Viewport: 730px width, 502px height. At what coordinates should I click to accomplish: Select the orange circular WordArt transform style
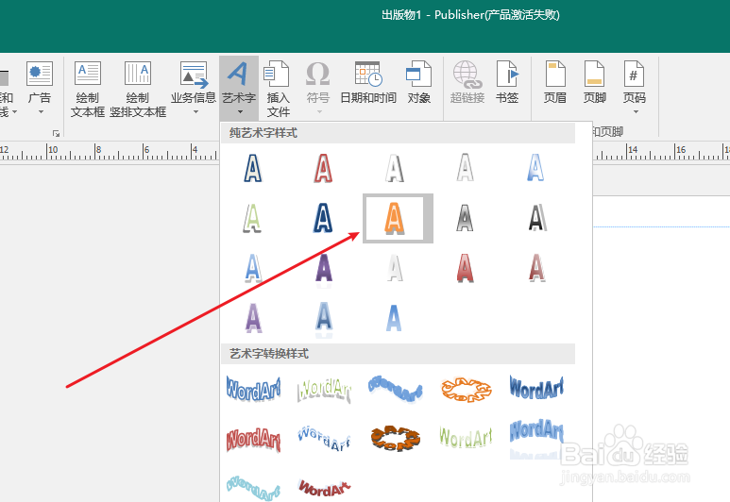pyautogui.click(x=466, y=390)
